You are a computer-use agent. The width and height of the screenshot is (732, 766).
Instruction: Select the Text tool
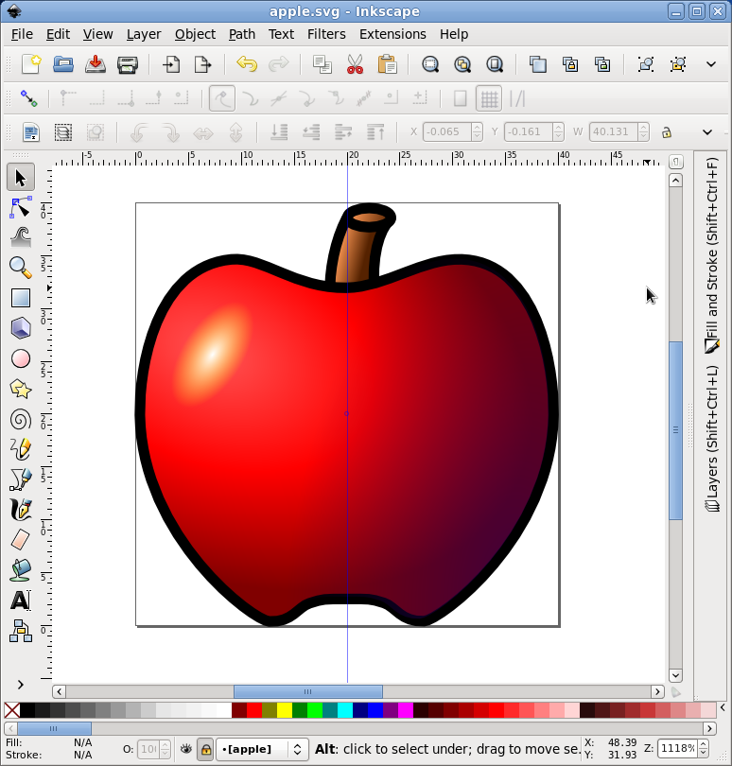point(20,601)
